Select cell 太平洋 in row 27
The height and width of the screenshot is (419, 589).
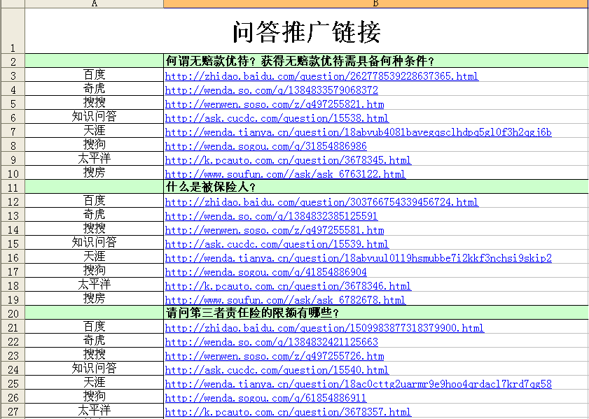click(x=95, y=411)
